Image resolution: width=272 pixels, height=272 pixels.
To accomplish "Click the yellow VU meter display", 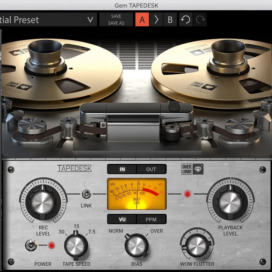I will point(137,194).
